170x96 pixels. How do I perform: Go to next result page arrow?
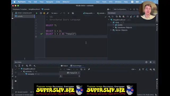tap(74, 69)
